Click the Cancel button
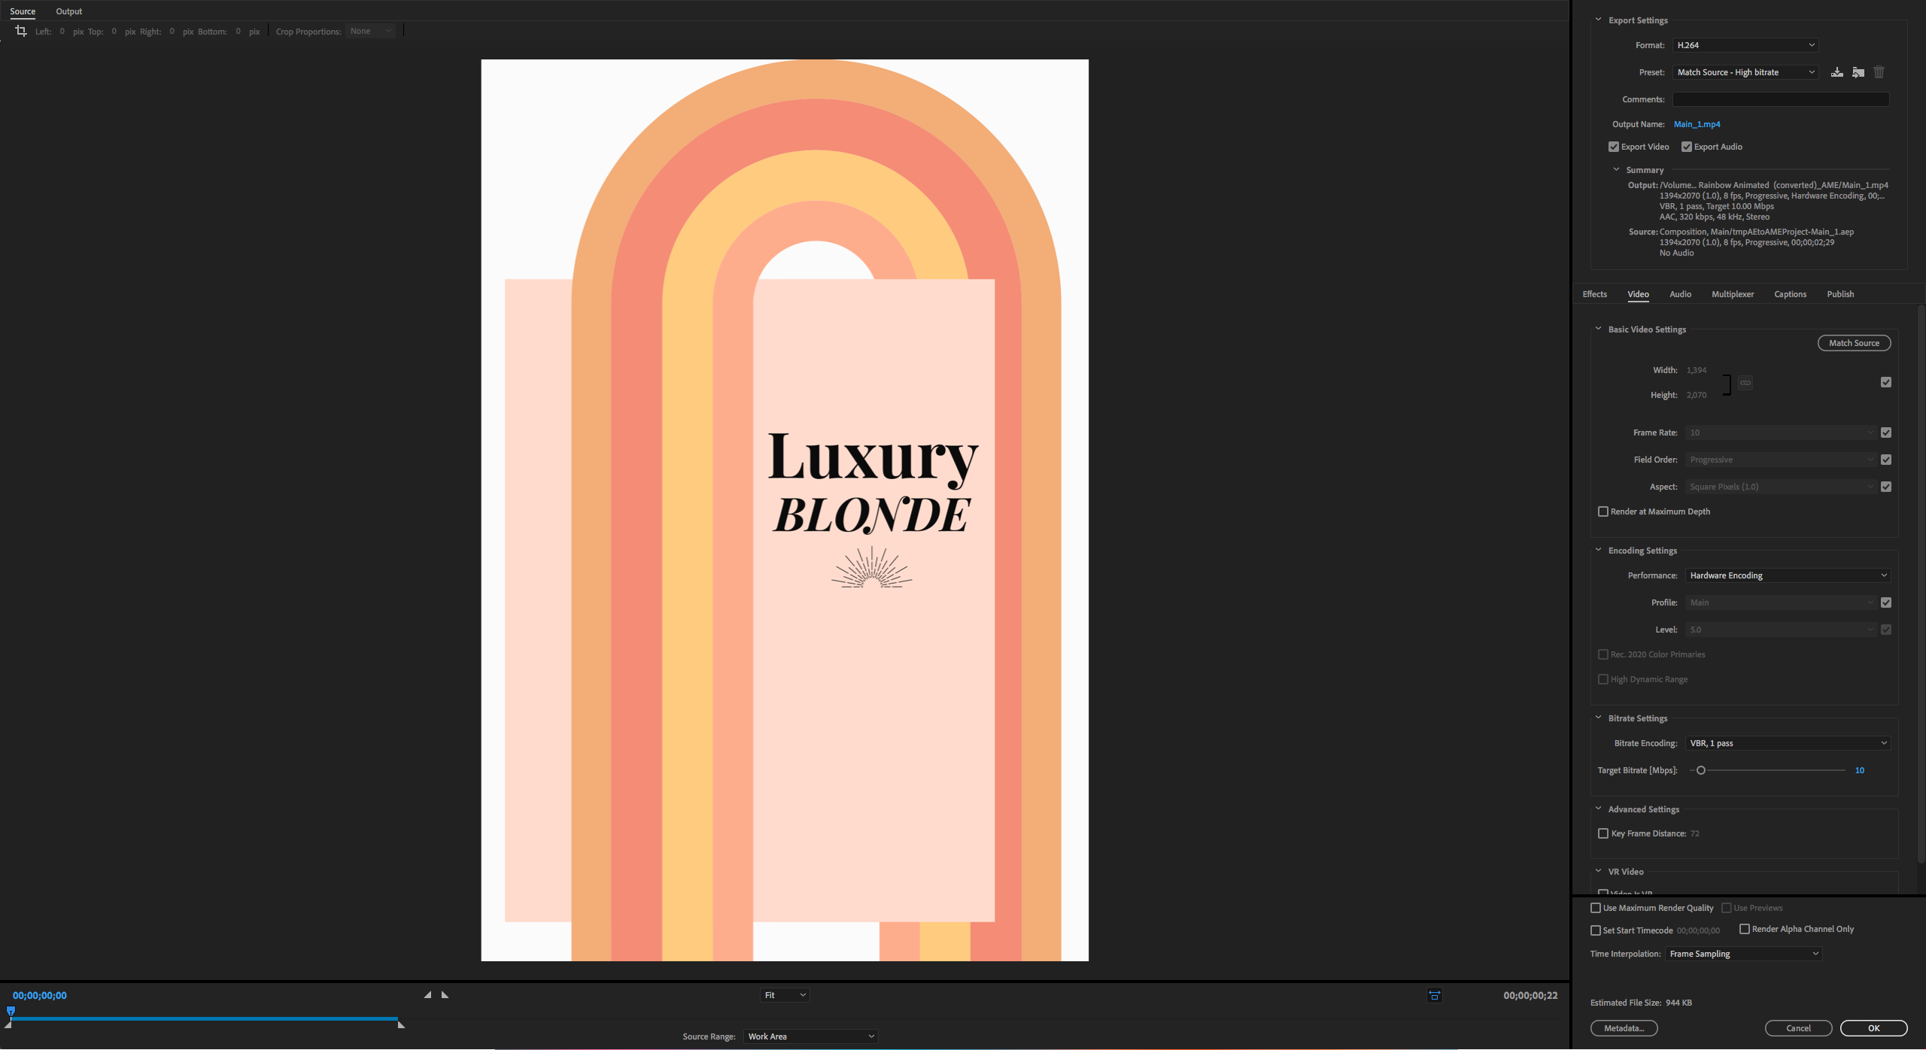This screenshot has height=1050, width=1926. pyautogui.click(x=1798, y=1028)
